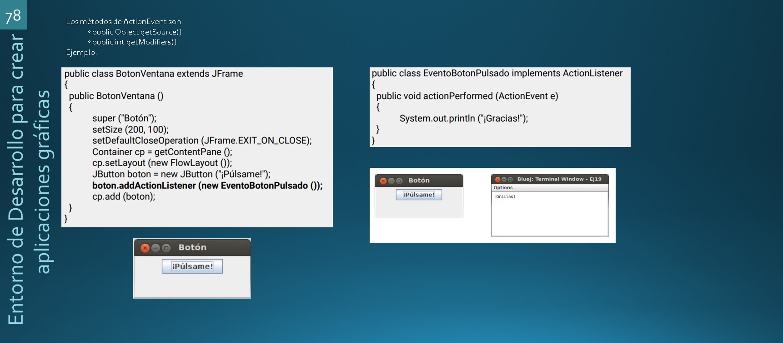Click the bold boton.addActionListener code line
The image size is (783, 343).
(x=207, y=186)
